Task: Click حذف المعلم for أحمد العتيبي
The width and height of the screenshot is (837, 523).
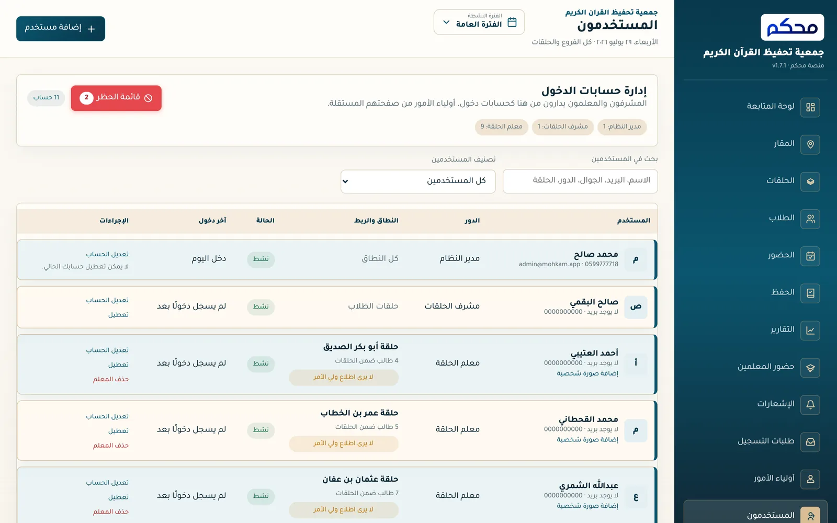Action: click(111, 379)
